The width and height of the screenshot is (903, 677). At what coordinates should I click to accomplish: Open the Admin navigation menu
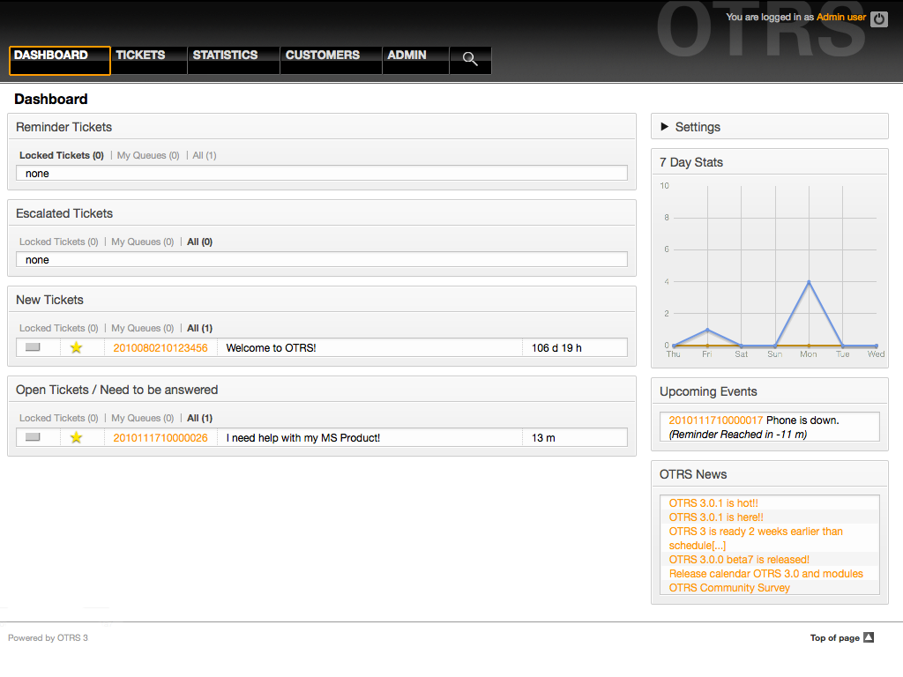click(x=415, y=61)
